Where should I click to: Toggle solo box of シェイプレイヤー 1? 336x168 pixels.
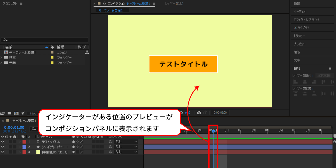click(x=10, y=147)
